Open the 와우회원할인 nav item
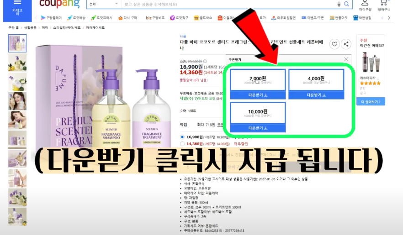 pyautogui.click(x=283, y=18)
